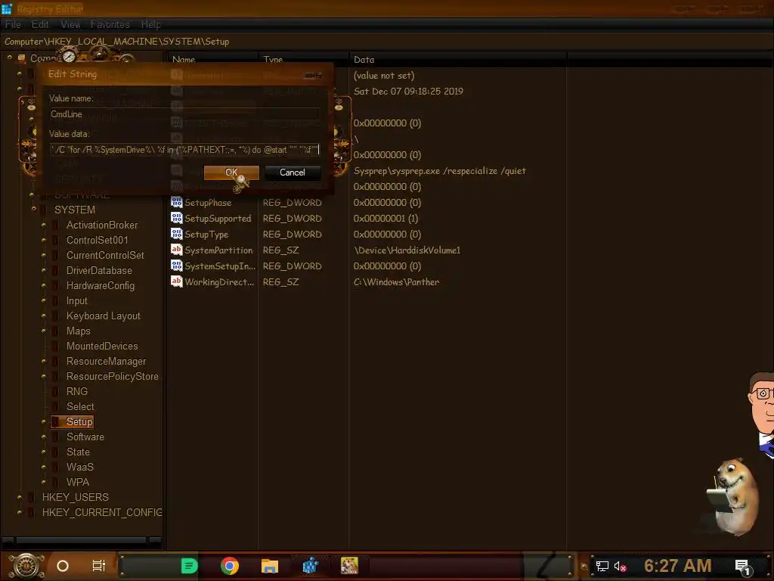Select the WPA key
This screenshot has width=774, height=581.
pos(78,482)
